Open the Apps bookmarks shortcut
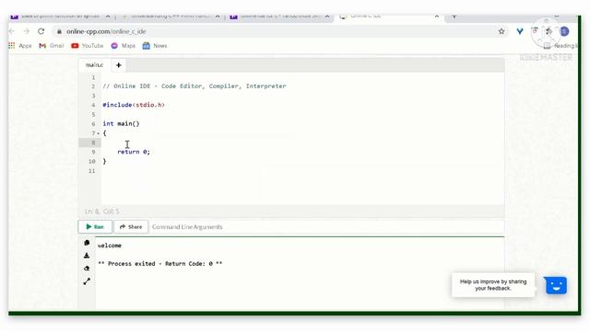Image resolution: width=590 pixels, height=331 pixels. [20, 46]
